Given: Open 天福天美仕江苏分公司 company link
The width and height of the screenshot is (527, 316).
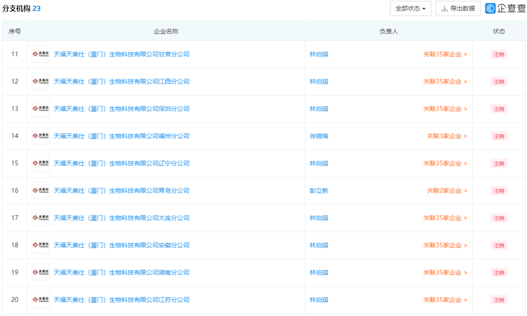Looking at the screenshot, I should [x=122, y=299].
